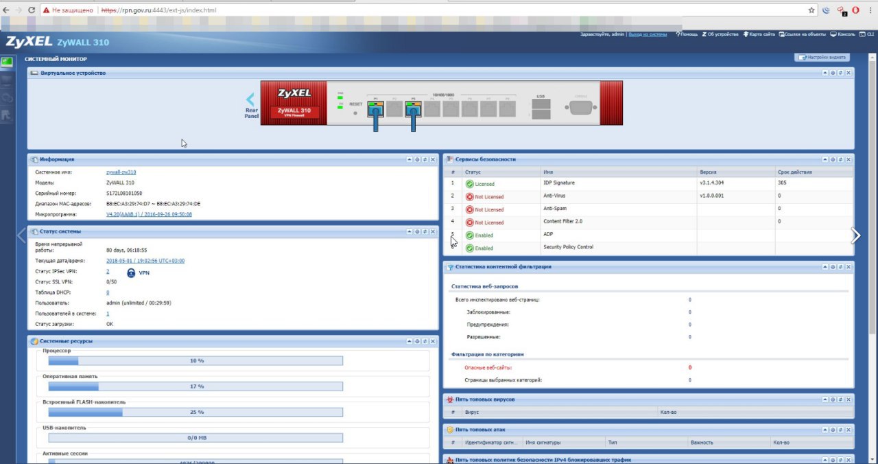Click the Не защищено security warning

tap(69, 10)
